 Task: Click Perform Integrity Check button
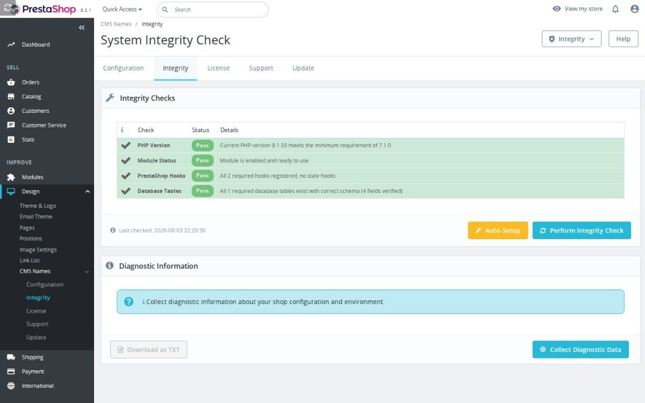tap(582, 231)
